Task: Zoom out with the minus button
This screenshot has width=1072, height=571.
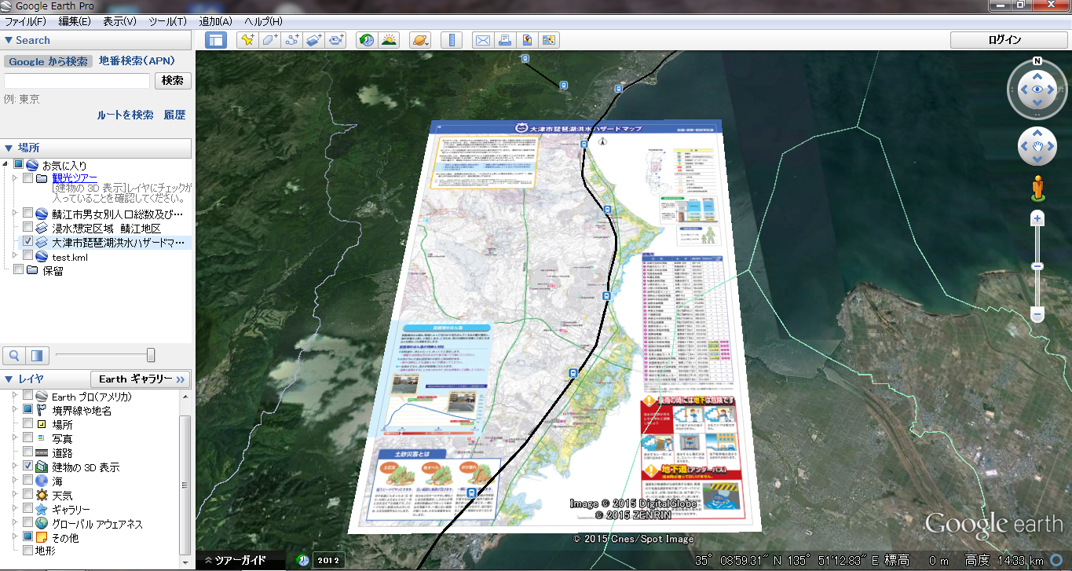Action: click(1037, 315)
